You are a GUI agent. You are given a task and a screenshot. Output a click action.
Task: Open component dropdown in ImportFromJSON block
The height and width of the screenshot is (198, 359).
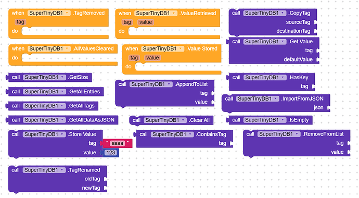coord(258,99)
